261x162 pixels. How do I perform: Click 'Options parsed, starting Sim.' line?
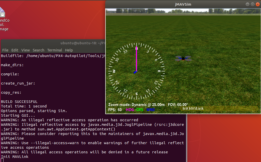click(x=34, y=111)
